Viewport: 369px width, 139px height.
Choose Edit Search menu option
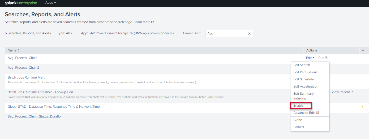tap(302, 65)
